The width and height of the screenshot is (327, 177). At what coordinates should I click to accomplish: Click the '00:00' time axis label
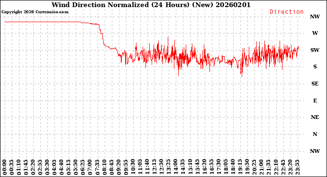5,168
